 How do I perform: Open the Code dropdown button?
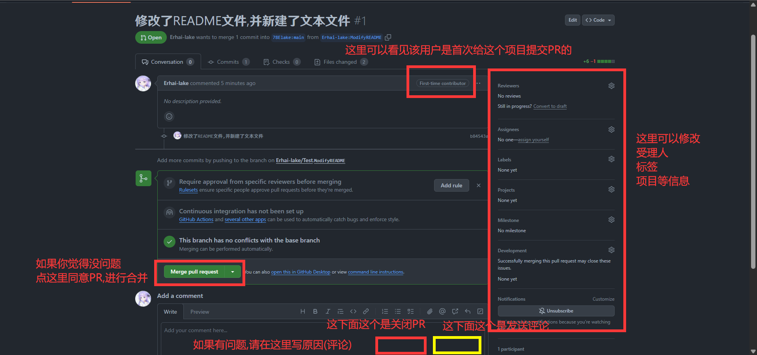[598, 20]
